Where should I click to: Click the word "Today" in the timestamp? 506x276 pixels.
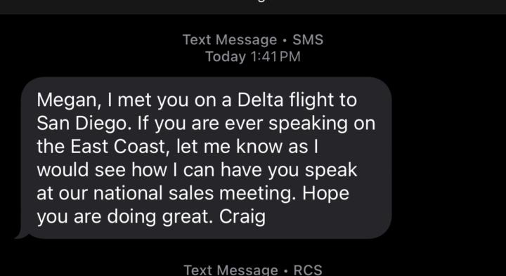point(226,57)
